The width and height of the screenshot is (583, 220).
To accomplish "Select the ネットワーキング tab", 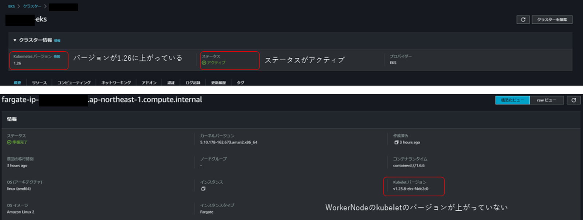I will [116, 83].
